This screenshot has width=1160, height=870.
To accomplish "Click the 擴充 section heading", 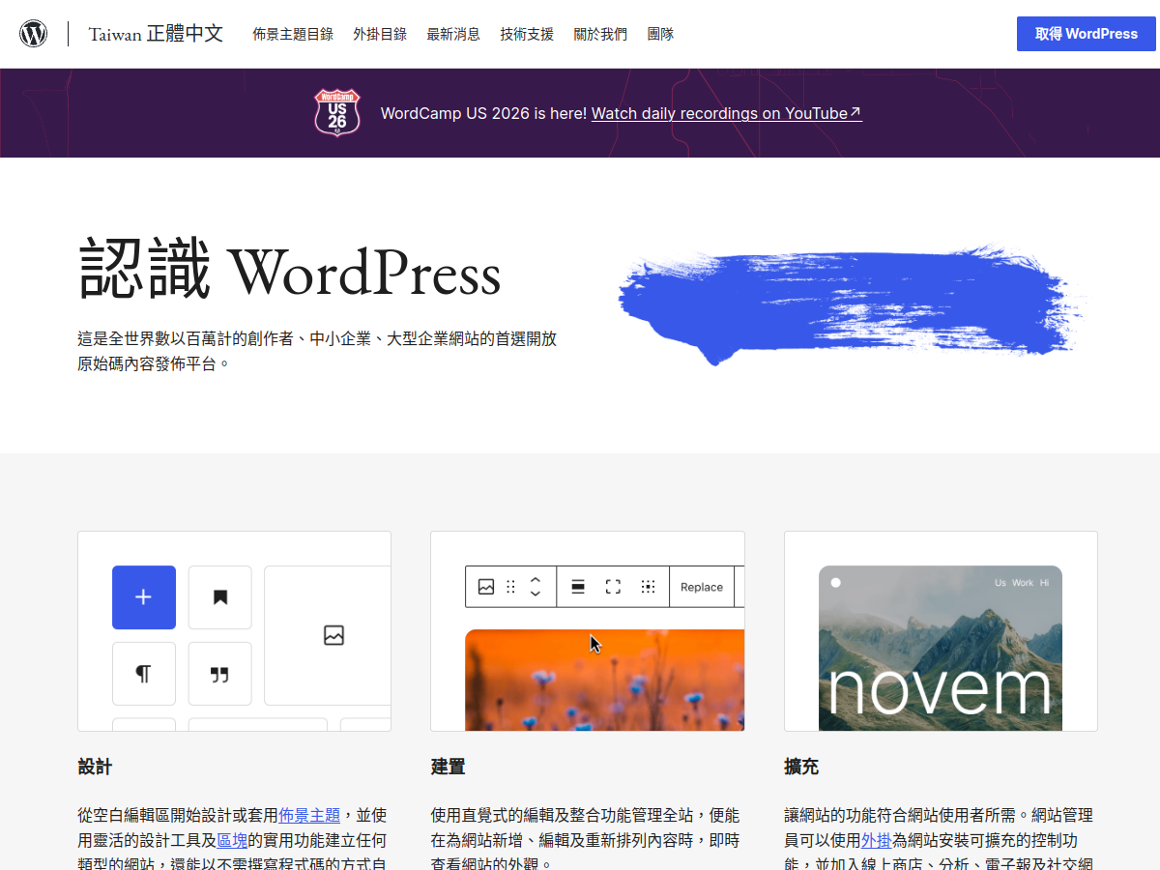I will [801, 767].
